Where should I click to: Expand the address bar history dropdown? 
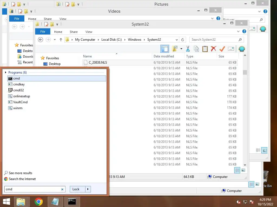(x=176, y=40)
